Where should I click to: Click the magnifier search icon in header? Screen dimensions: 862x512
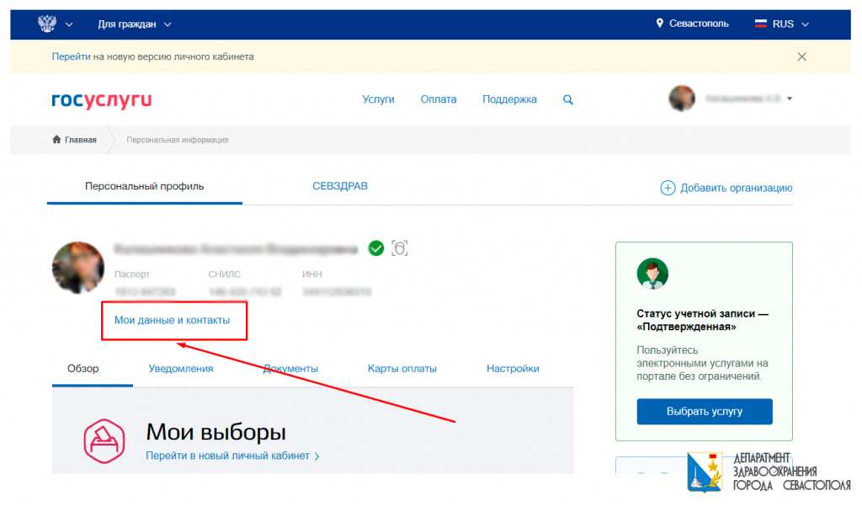568,99
